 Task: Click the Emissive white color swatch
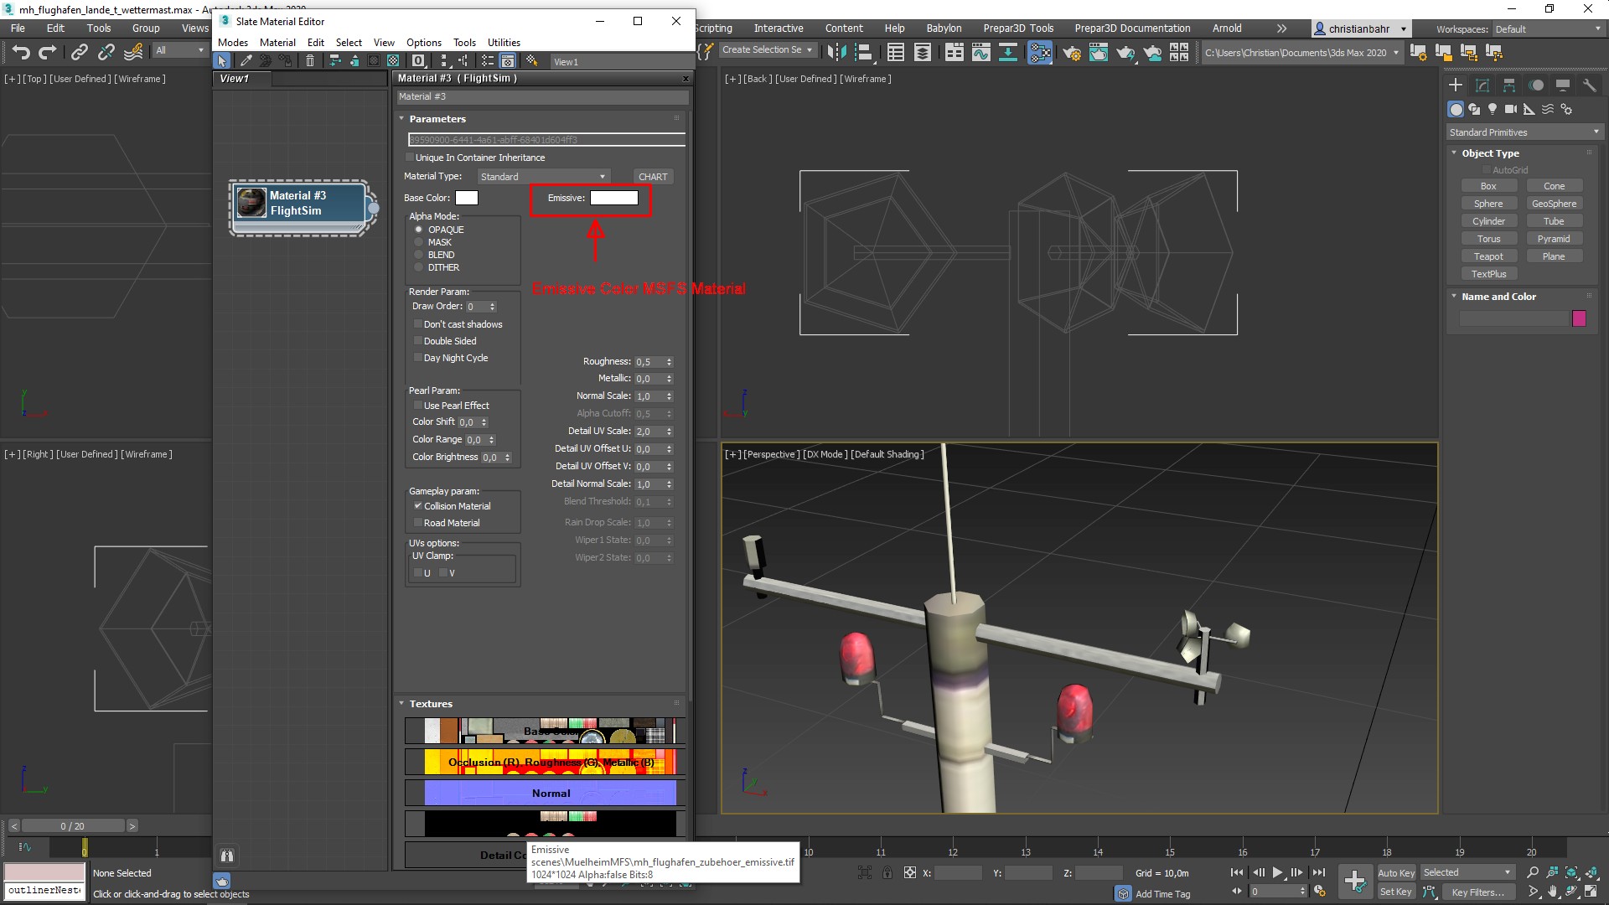614,198
